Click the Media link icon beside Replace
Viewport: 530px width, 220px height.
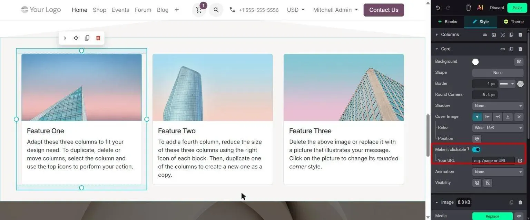pyautogui.click(x=519, y=216)
